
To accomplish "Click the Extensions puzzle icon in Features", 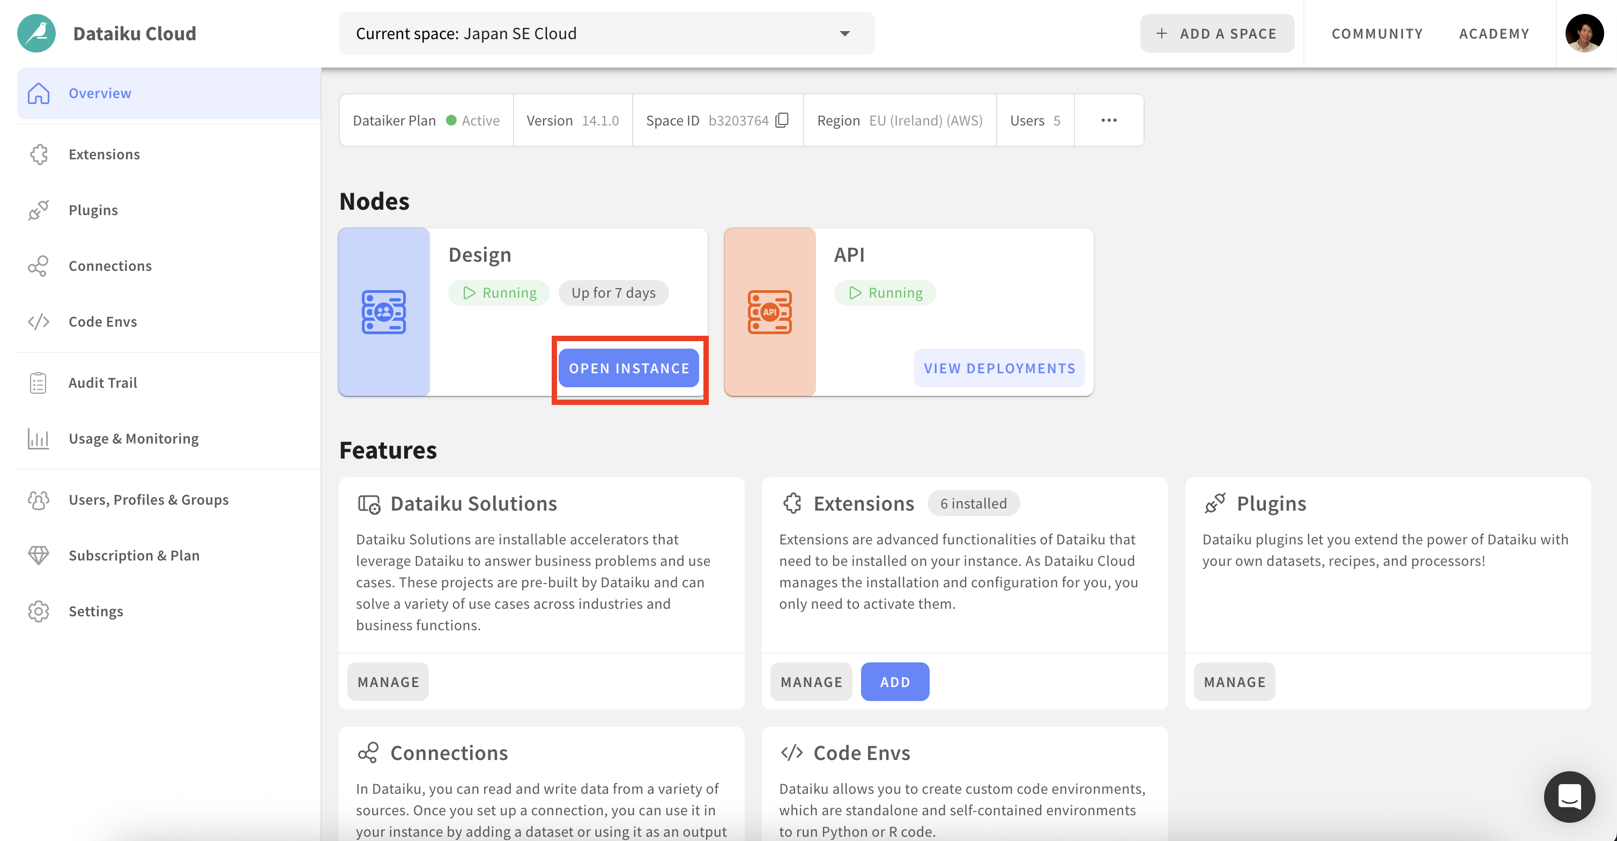I will pos(792,503).
